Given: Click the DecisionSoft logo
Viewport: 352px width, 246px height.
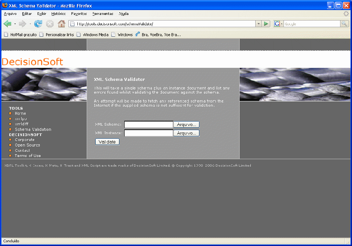Looking at the screenshot, I should click(32, 61).
